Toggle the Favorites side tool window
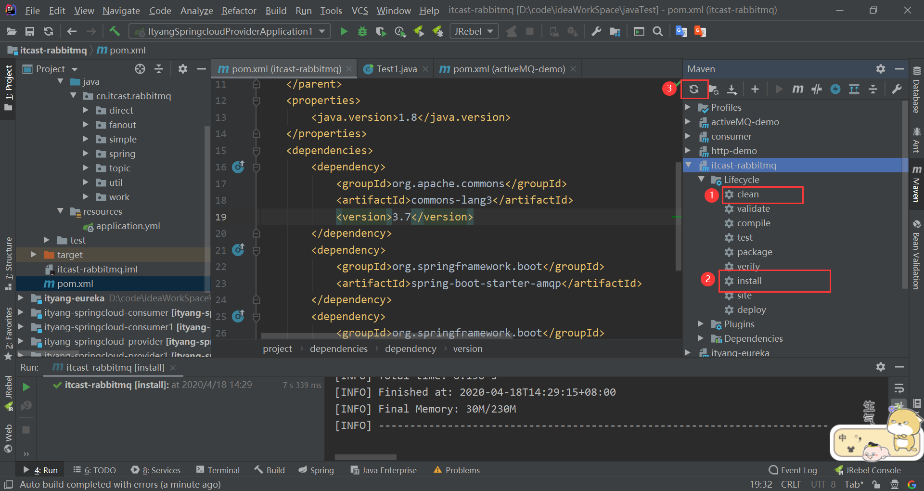The image size is (924, 491). pos(8,334)
